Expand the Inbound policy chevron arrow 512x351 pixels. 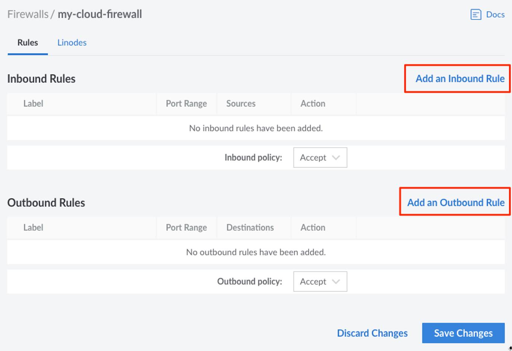(x=336, y=158)
